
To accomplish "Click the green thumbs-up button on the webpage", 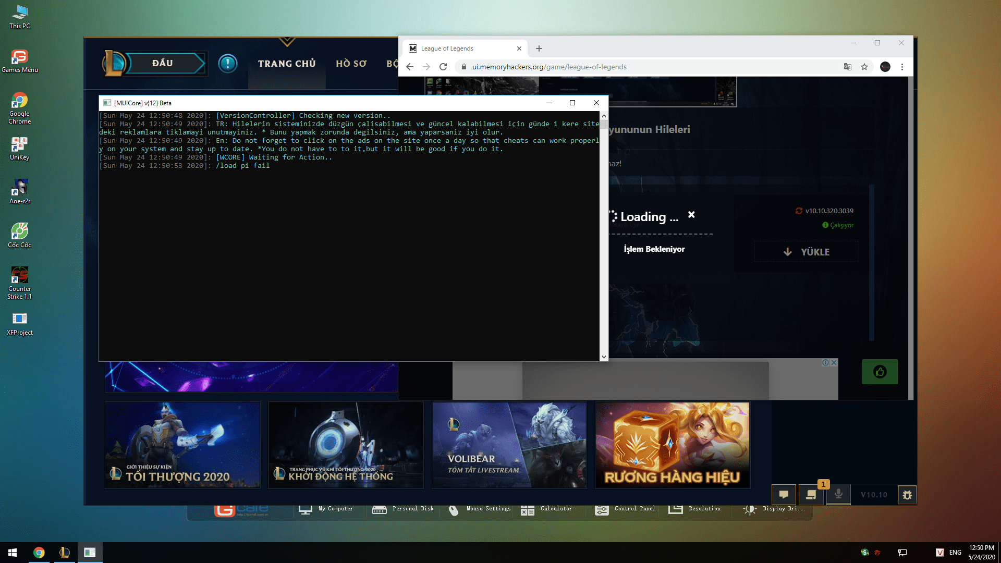I will click(x=880, y=372).
